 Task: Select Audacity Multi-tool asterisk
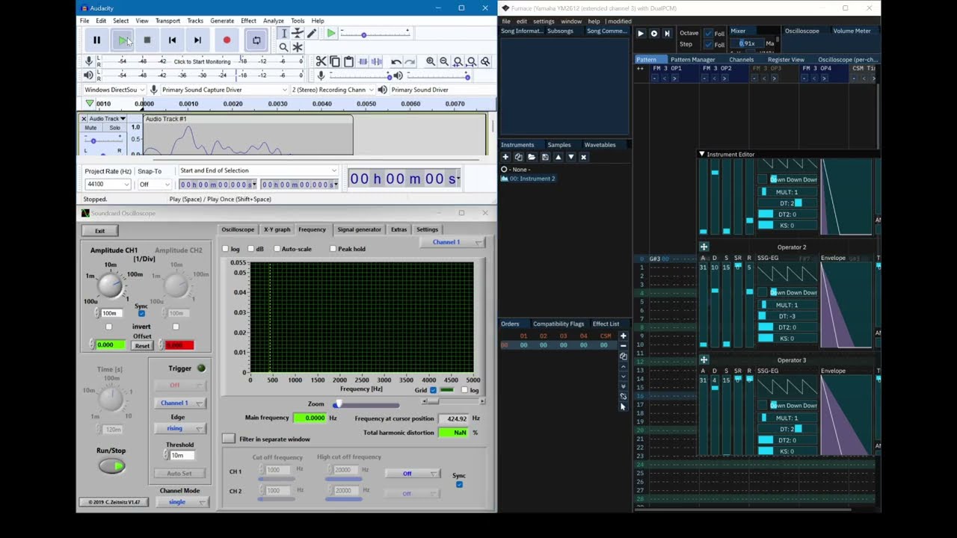point(298,47)
